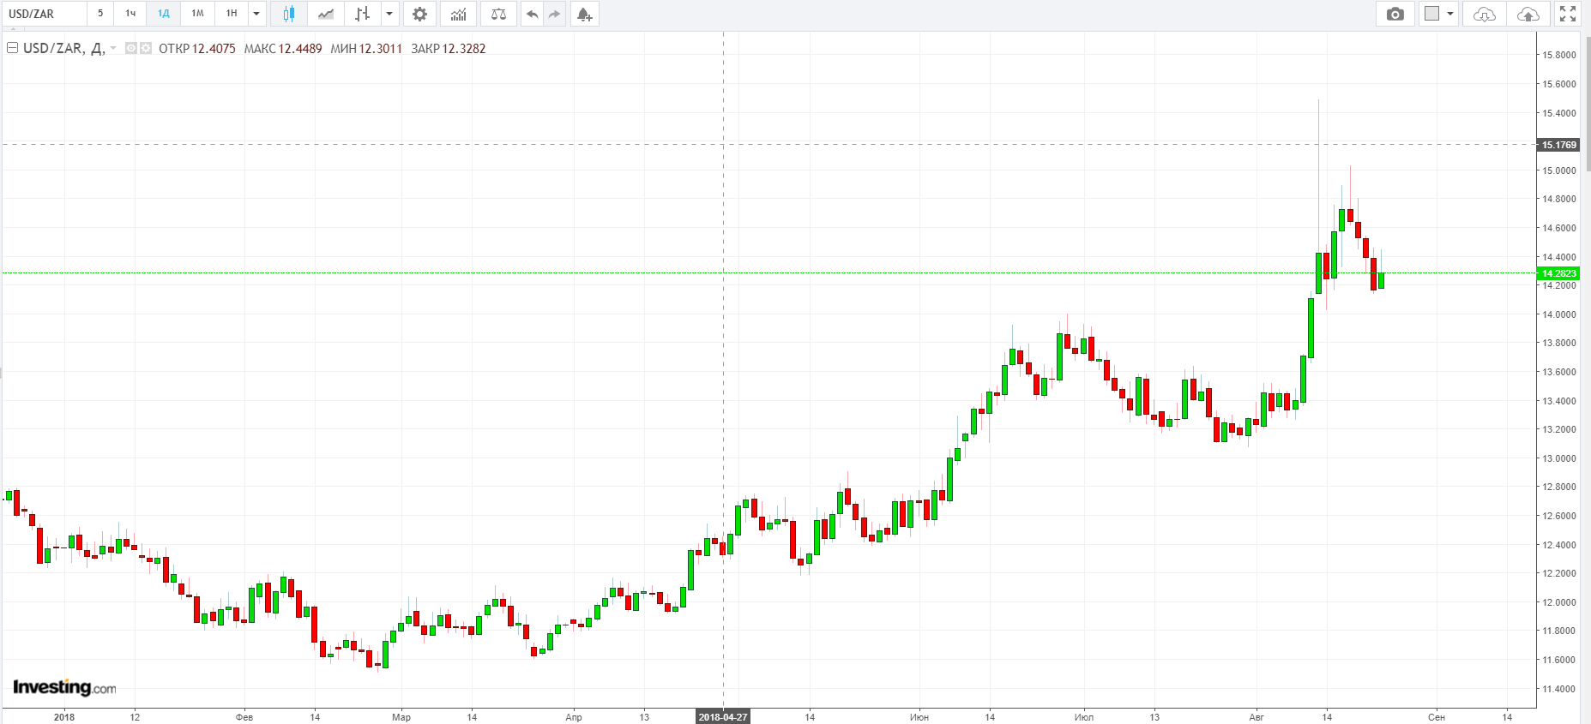Image resolution: width=1591 pixels, height=724 pixels.
Task: Enter fullscreen chart mode
Action: pos(1568,14)
